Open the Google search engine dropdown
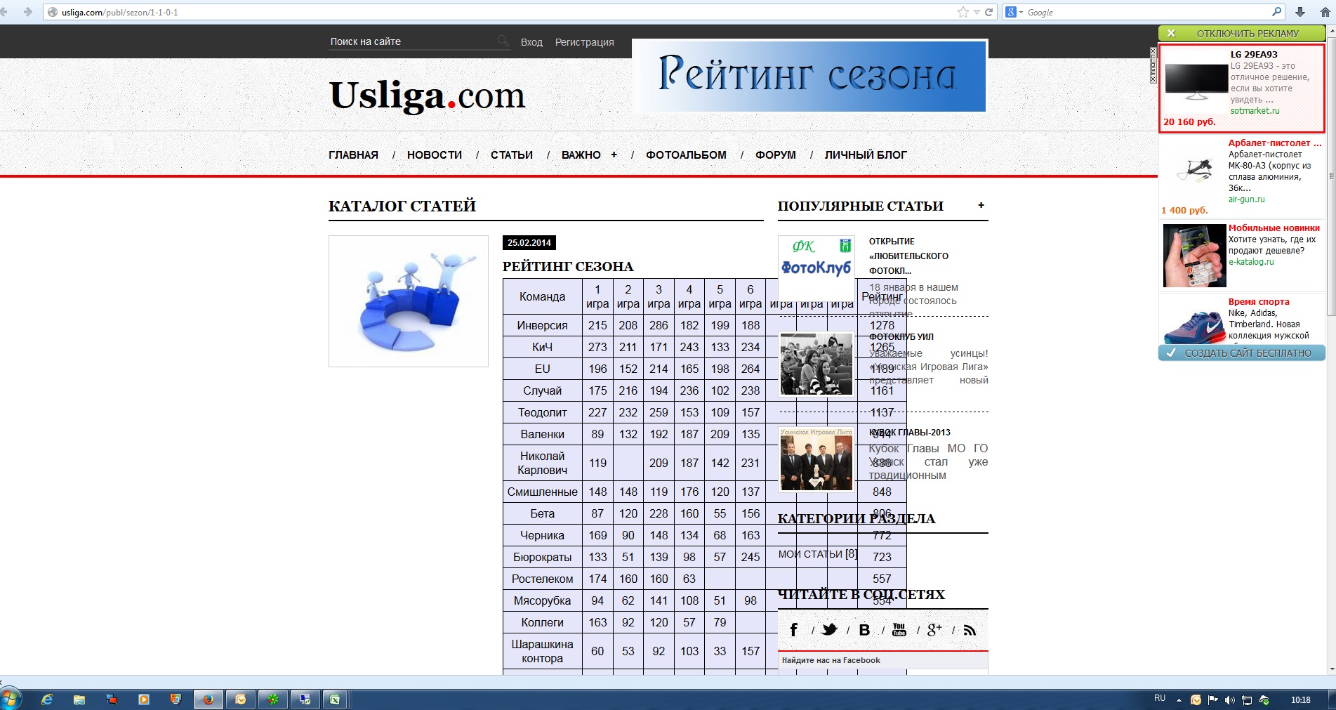This screenshot has height=710, width=1336. click(1014, 12)
